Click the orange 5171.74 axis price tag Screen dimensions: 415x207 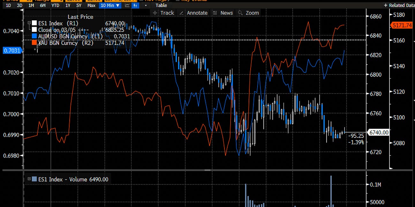[402, 25]
